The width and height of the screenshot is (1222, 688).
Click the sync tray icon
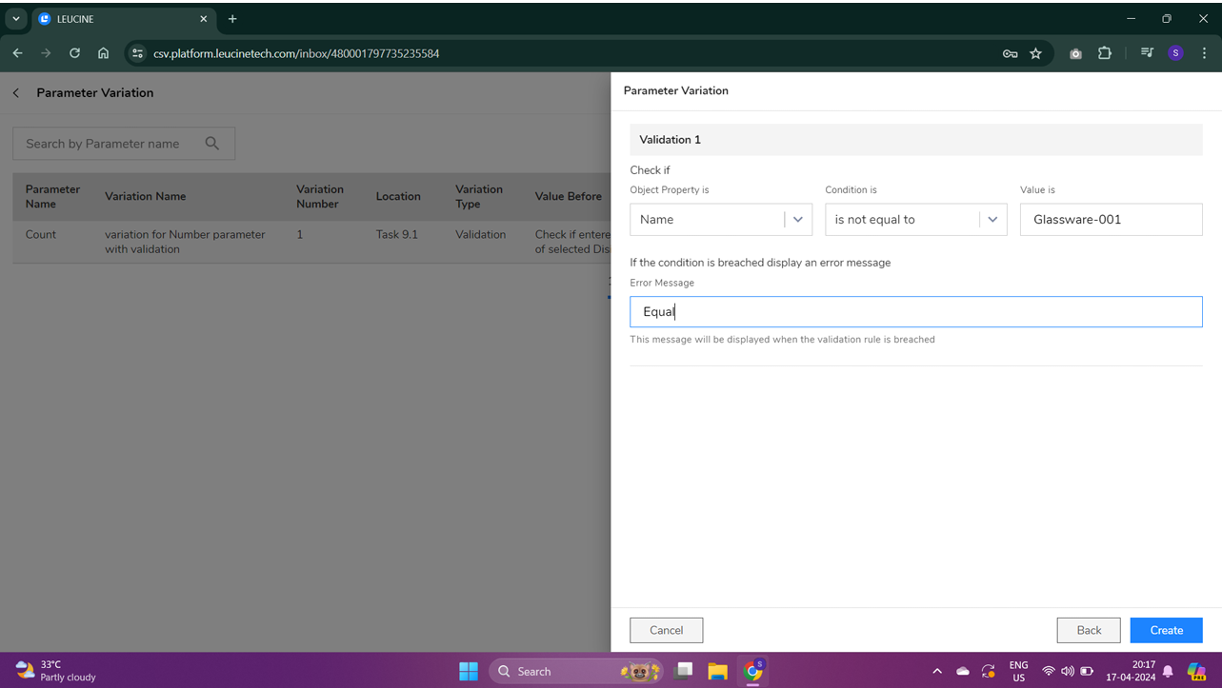[989, 671]
